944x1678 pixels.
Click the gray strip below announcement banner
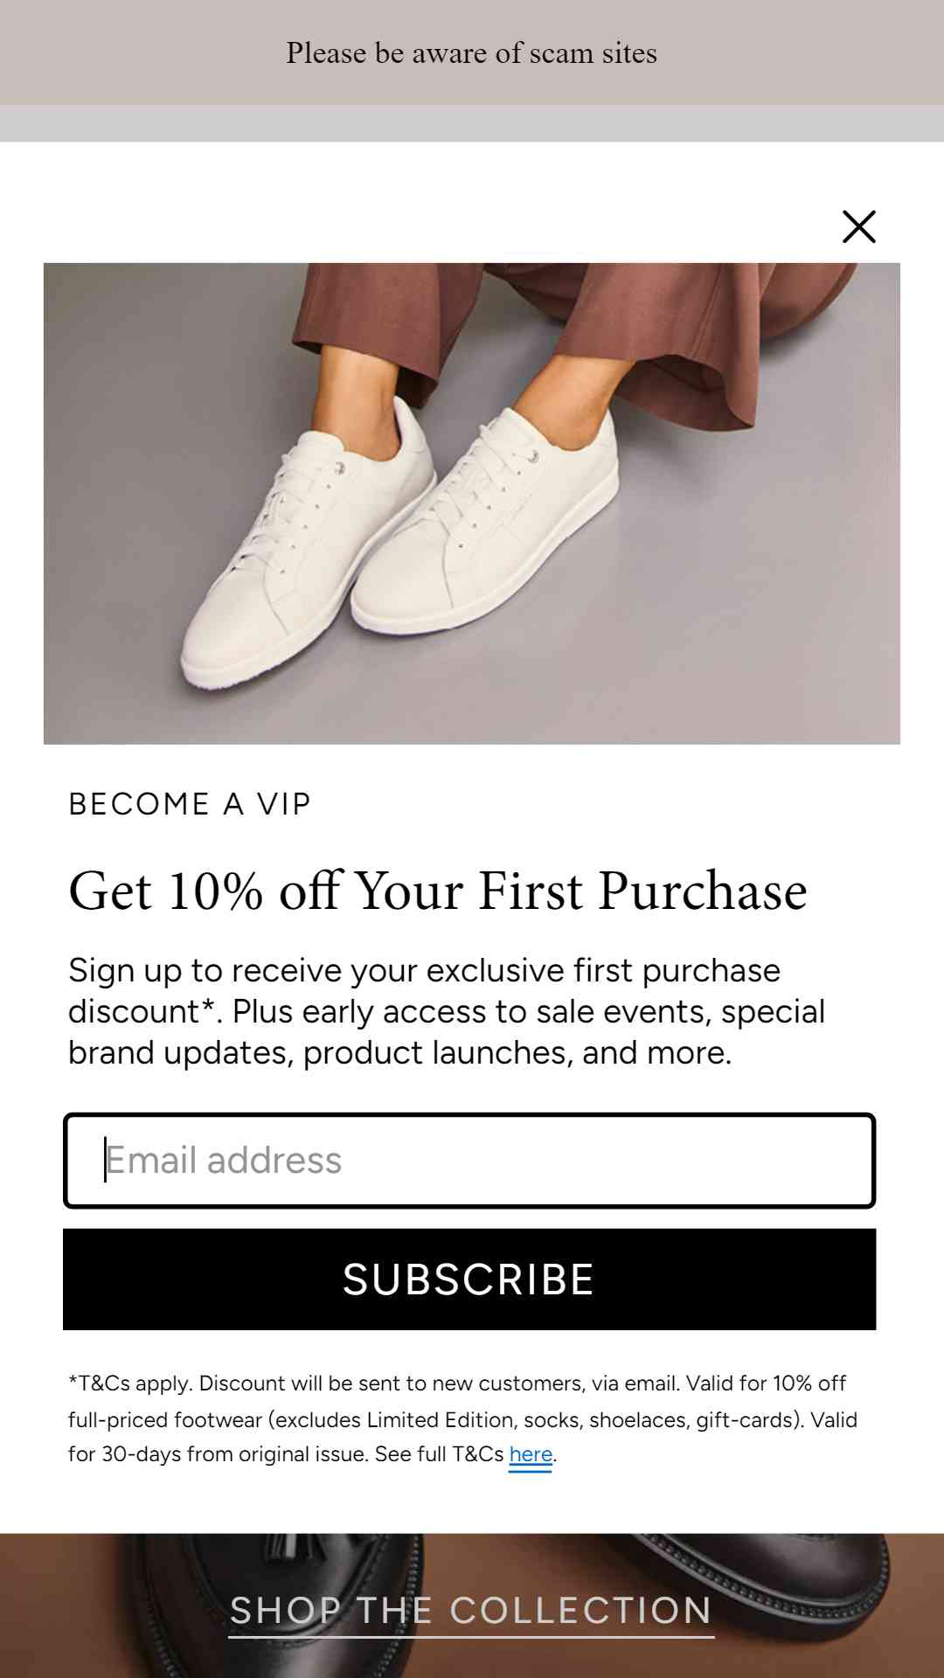(472, 123)
